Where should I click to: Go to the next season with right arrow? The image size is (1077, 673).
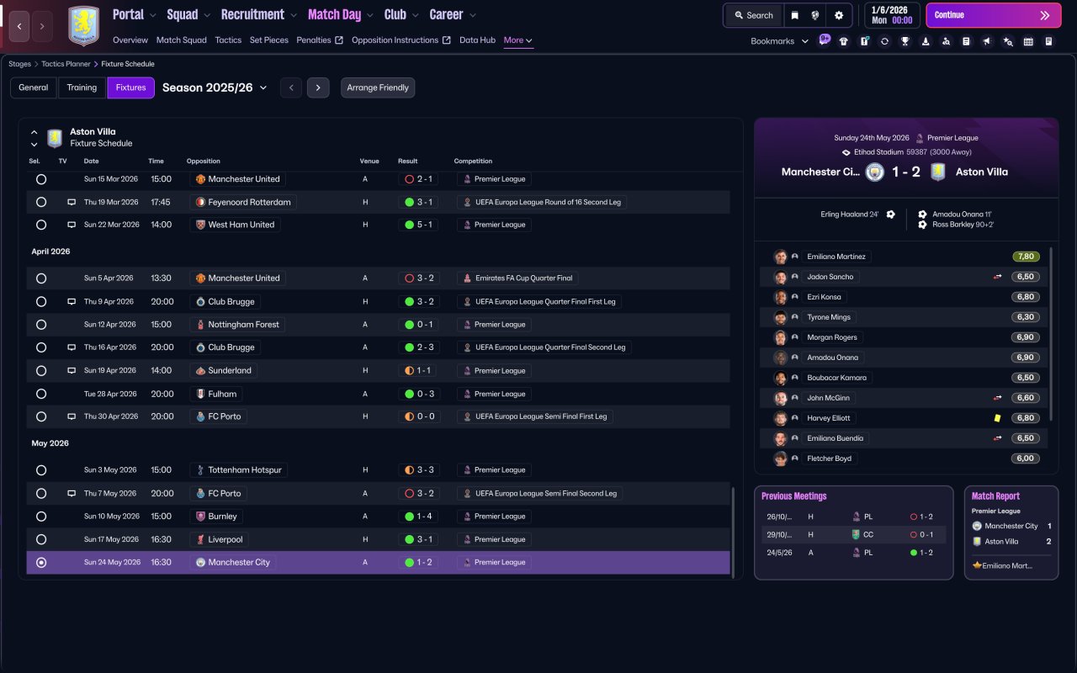[318, 87]
